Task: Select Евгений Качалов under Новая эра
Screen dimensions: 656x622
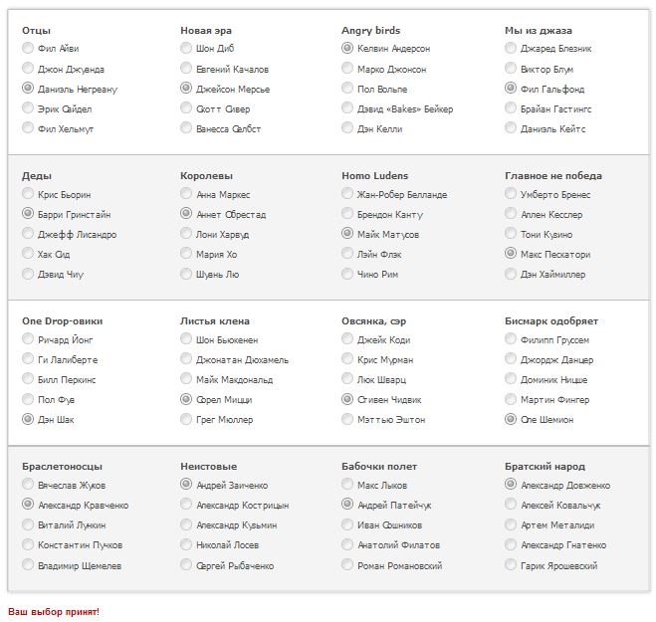Action: pyautogui.click(x=187, y=69)
